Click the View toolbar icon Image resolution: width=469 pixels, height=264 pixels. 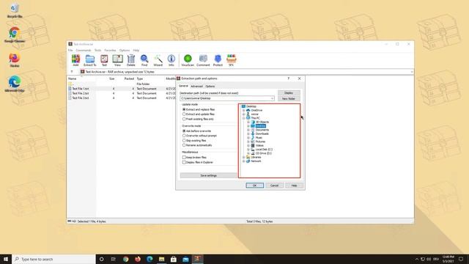tap(117, 60)
